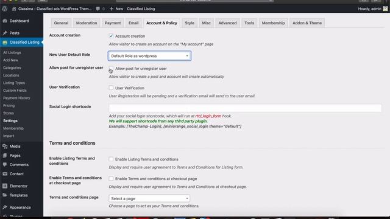Click the Posts pin icon

click(x=5, y=33)
